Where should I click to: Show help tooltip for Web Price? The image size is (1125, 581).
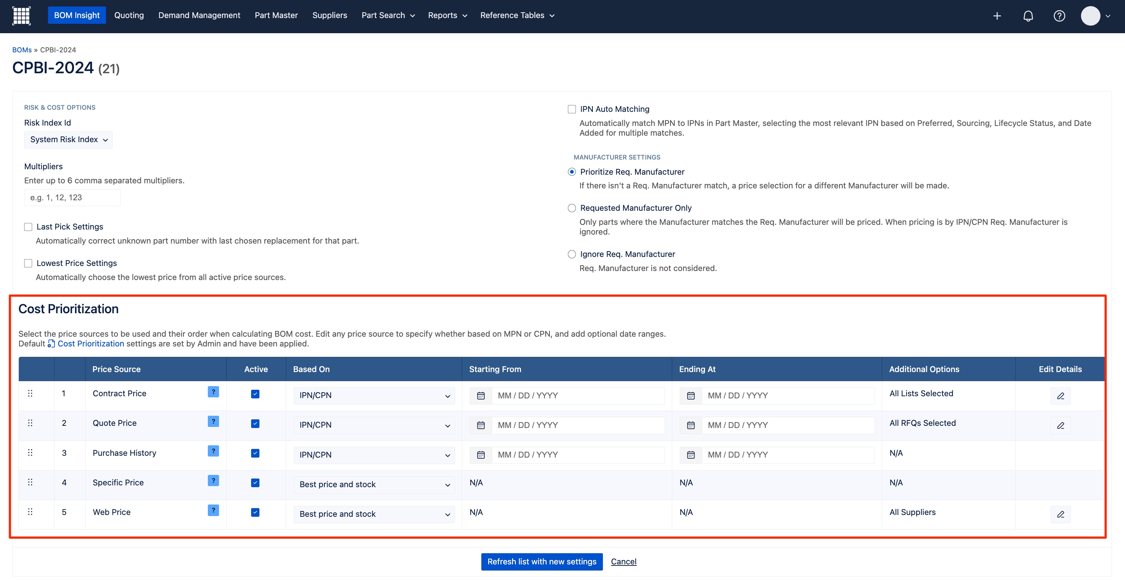(x=213, y=510)
